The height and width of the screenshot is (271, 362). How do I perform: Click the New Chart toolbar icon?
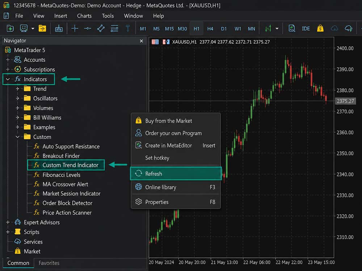click(x=10, y=28)
